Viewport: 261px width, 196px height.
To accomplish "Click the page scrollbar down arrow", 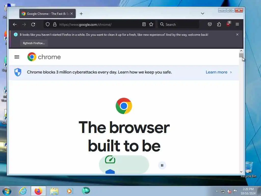I will point(241,172).
